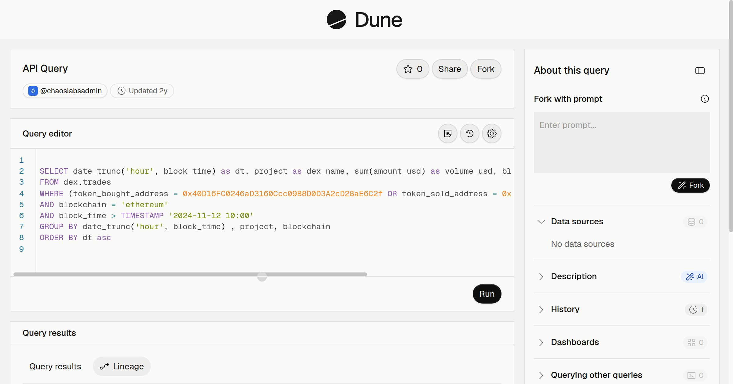Screen dimensions: 733x384
Task: Click the black Fork button under the prompt box
Action: click(690, 185)
